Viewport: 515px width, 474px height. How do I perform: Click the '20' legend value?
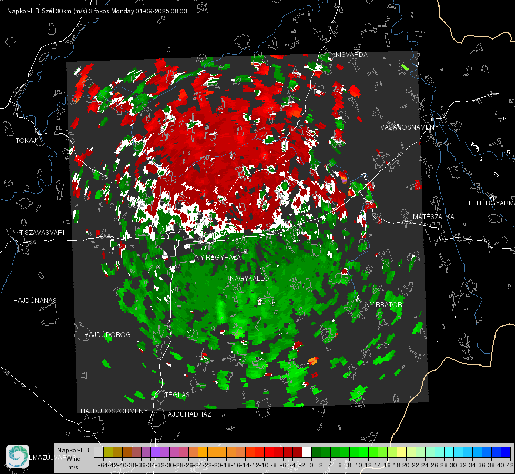tap(406, 465)
